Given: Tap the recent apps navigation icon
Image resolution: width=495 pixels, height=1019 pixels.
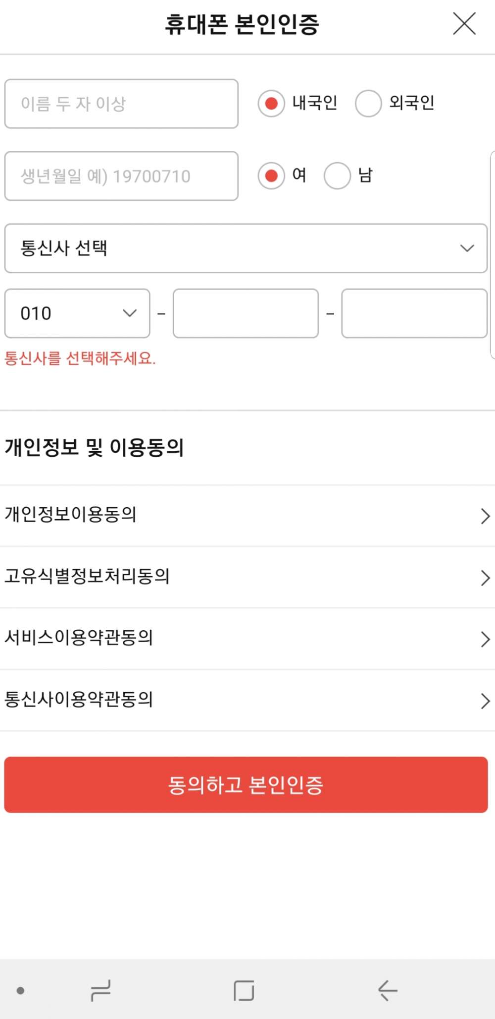Looking at the screenshot, I should point(100,990).
